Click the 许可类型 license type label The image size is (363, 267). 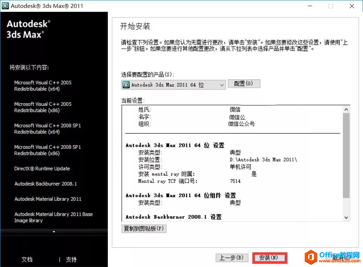point(150,167)
